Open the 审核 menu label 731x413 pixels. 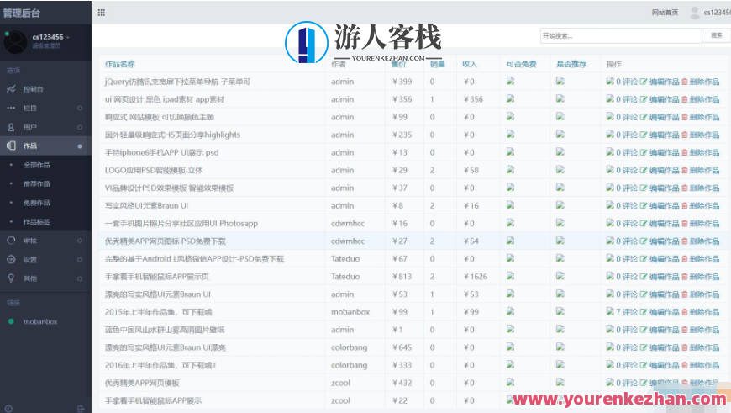click(30, 241)
